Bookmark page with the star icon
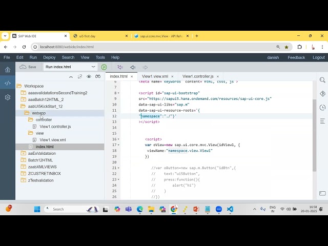 (x=286, y=47)
